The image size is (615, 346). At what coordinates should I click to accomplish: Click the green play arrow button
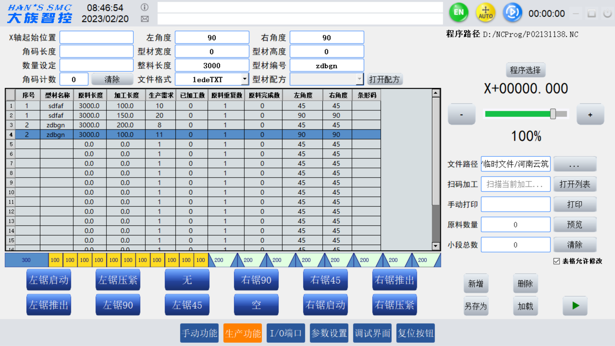tap(575, 306)
